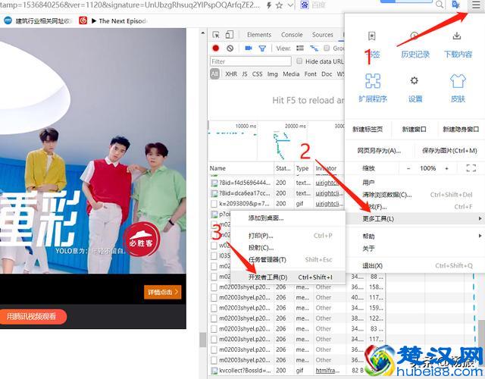Image resolution: width=485 pixels, height=379 pixels.
Task: Expand 帮助 submenu arrow
Action: (480, 236)
